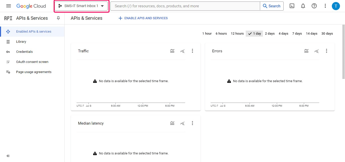Go to the Library section
Screen dimensions: 345x162
click(21, 41)
